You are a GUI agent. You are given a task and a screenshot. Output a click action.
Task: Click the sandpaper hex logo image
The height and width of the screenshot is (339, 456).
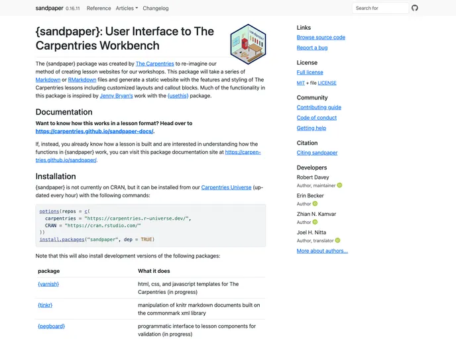coord(248,44)
